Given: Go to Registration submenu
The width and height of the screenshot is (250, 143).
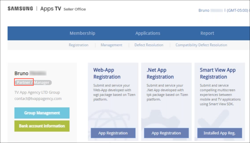Looking at the screenshot, I should [78, 45].
